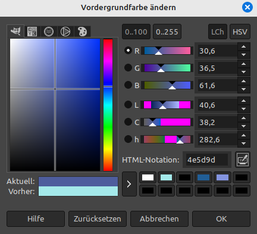The width and height of the screenshot is (257, 234).
Task: Click the Zurücksetzen button
Action: click(98, 219)
